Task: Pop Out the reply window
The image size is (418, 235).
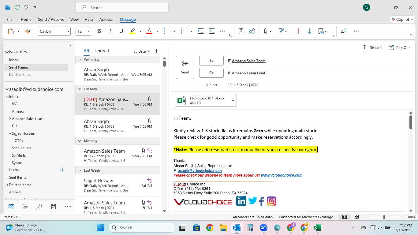Action: [x=399, y=48]
